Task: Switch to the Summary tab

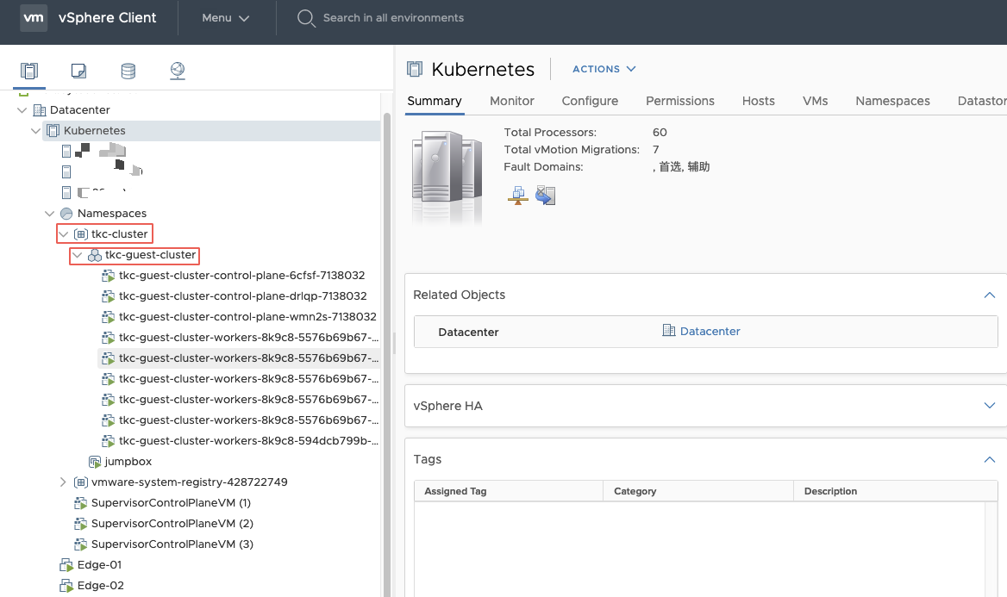Action: click(x=435, y=102)
